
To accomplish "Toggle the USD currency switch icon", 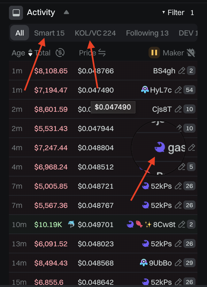I will 60,53.
